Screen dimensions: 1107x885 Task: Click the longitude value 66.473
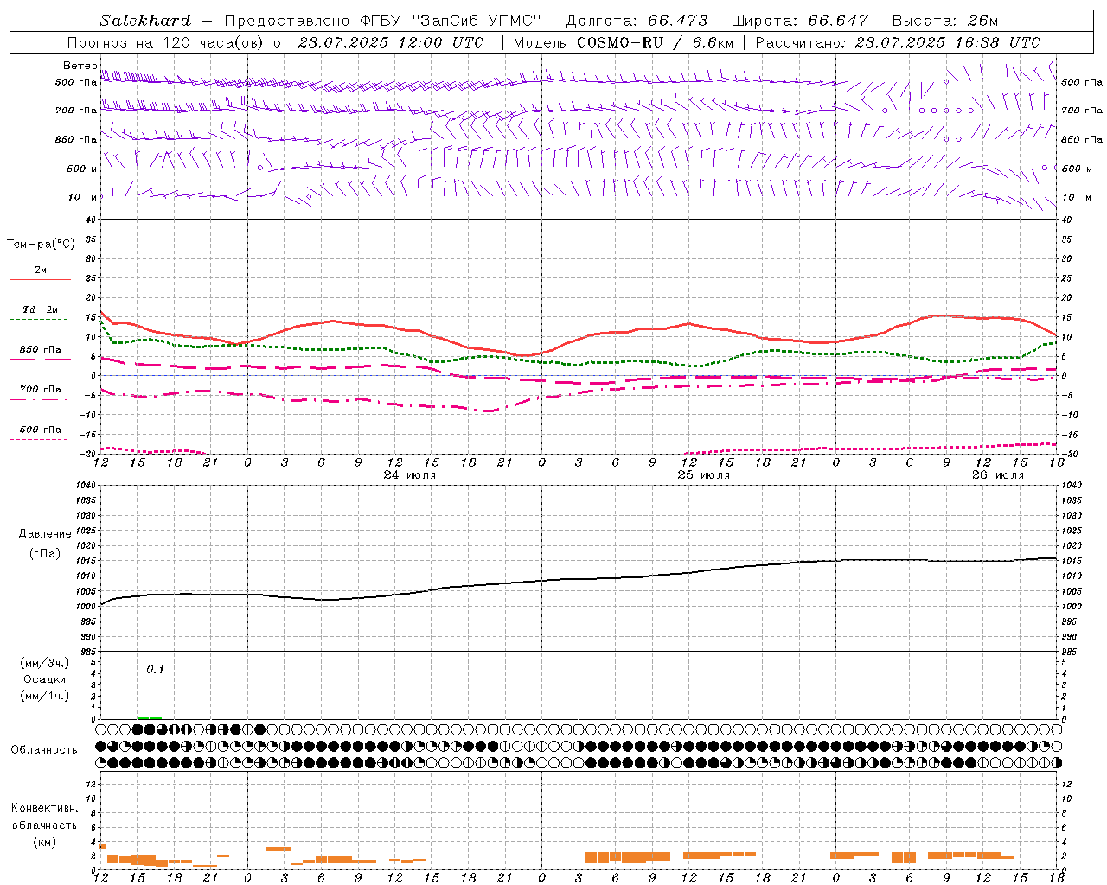pos(677,21)
